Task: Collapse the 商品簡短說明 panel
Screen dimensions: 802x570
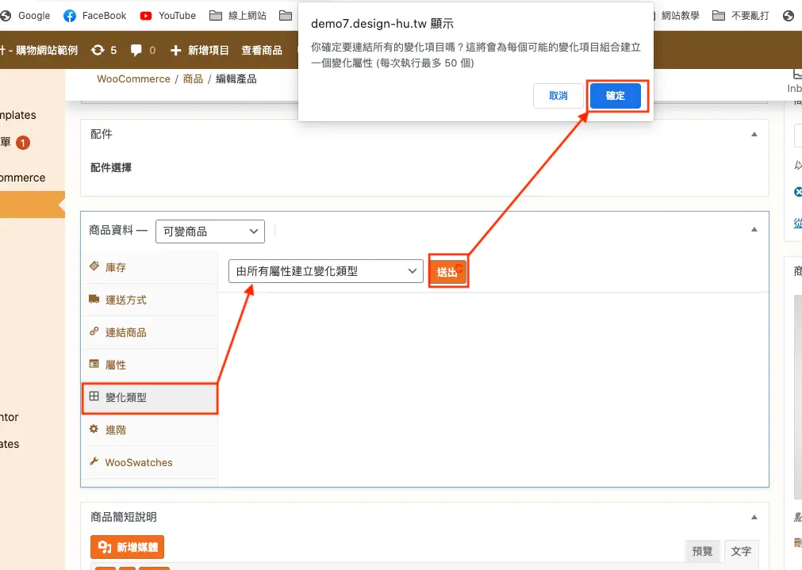Action: (754, 518)
